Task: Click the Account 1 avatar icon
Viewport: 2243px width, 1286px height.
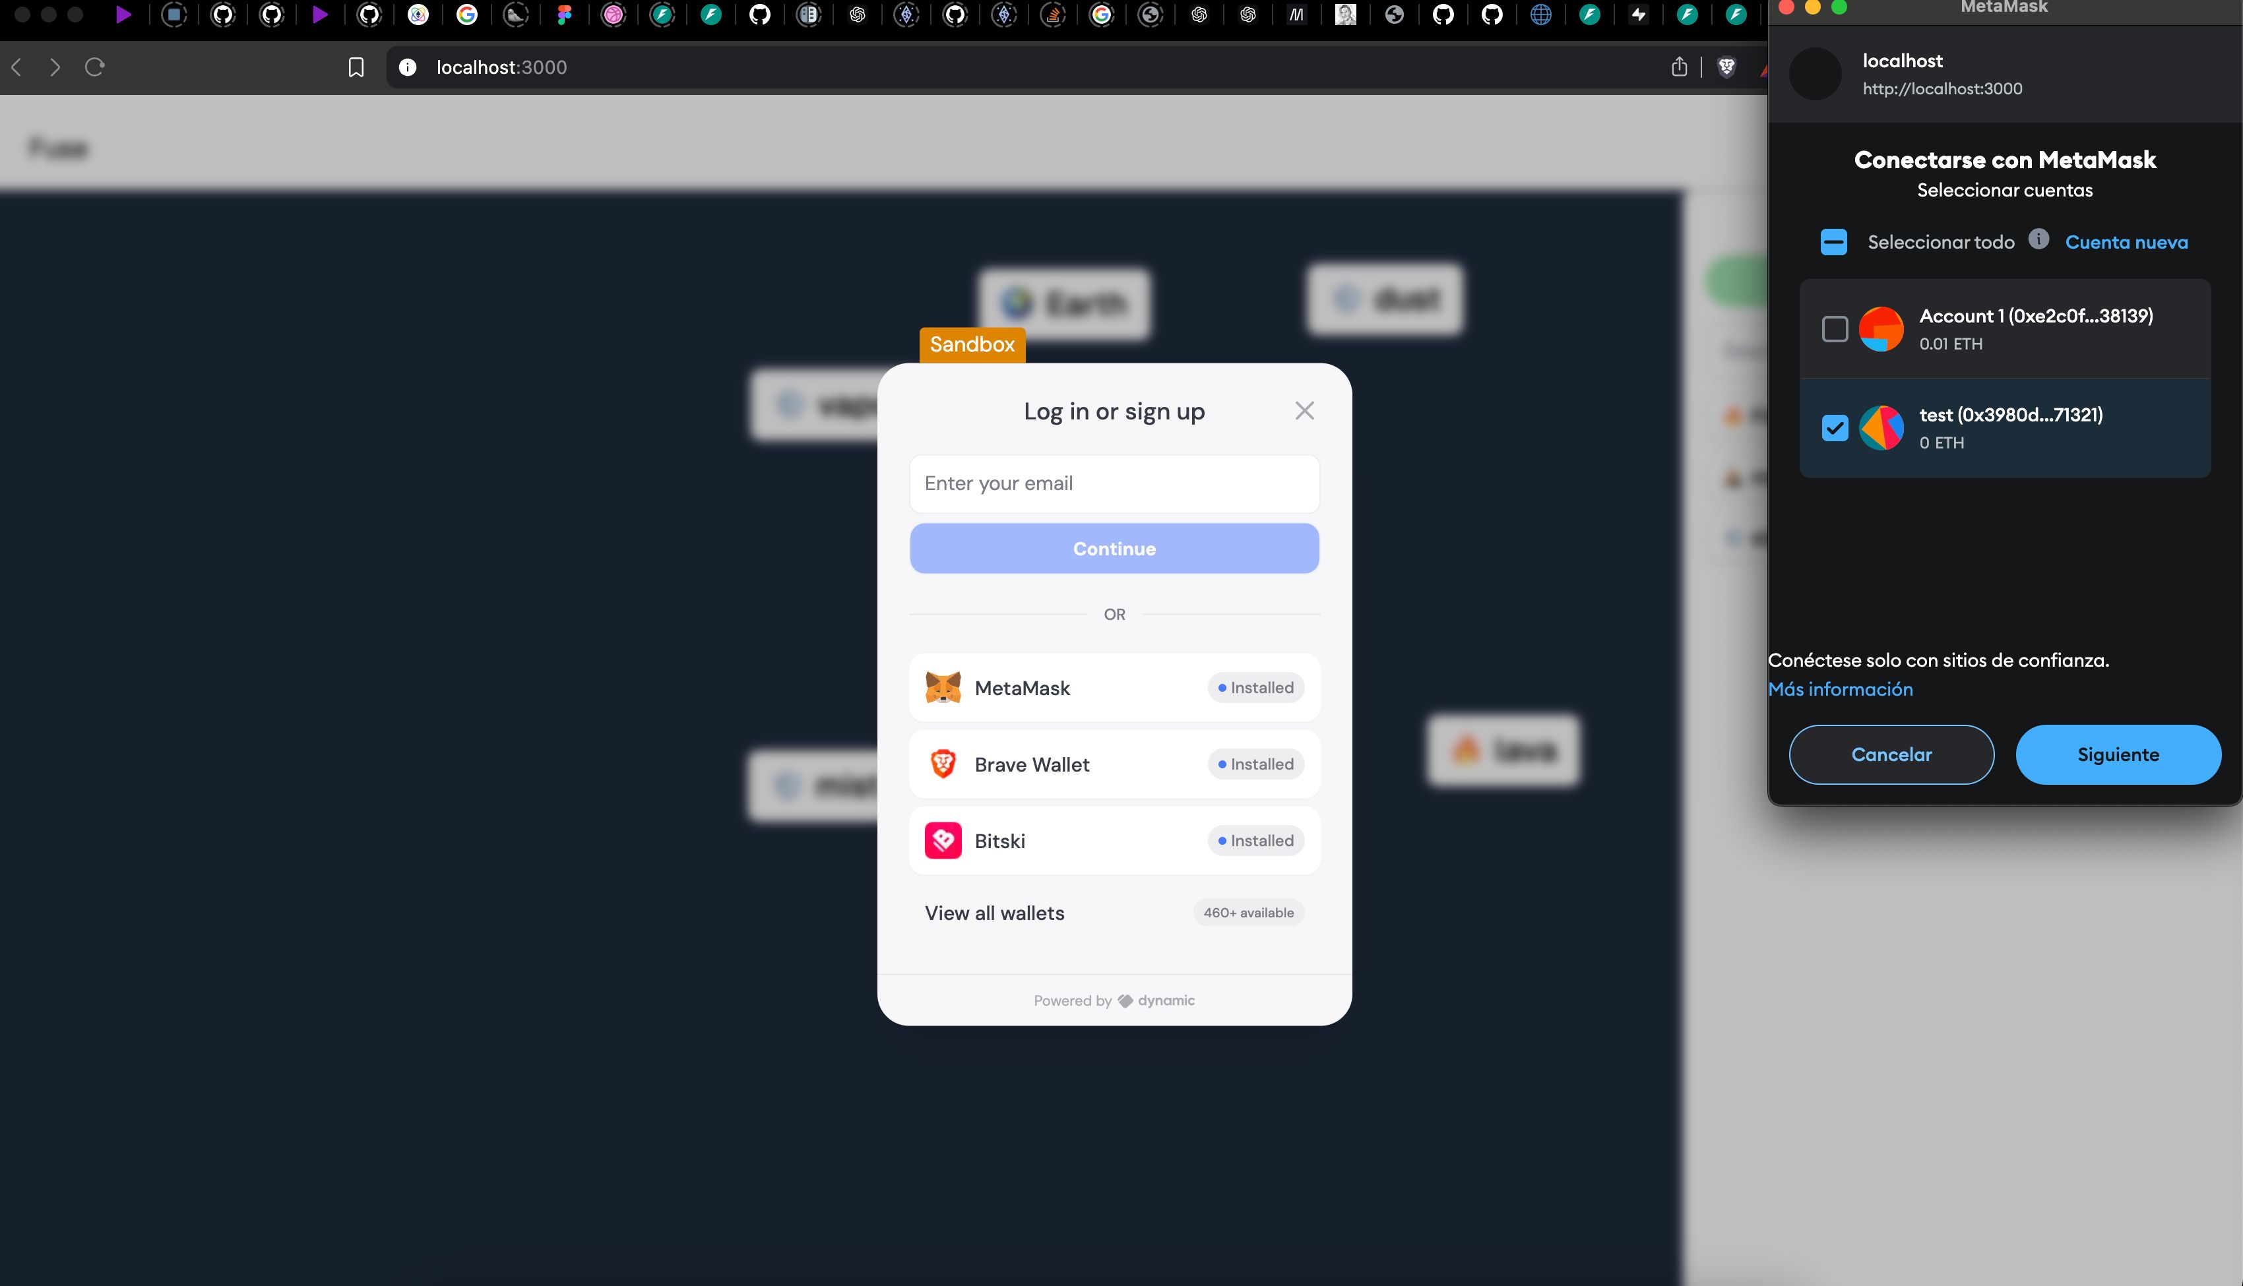Action: pyautogui.click(x=1881, y=330)
